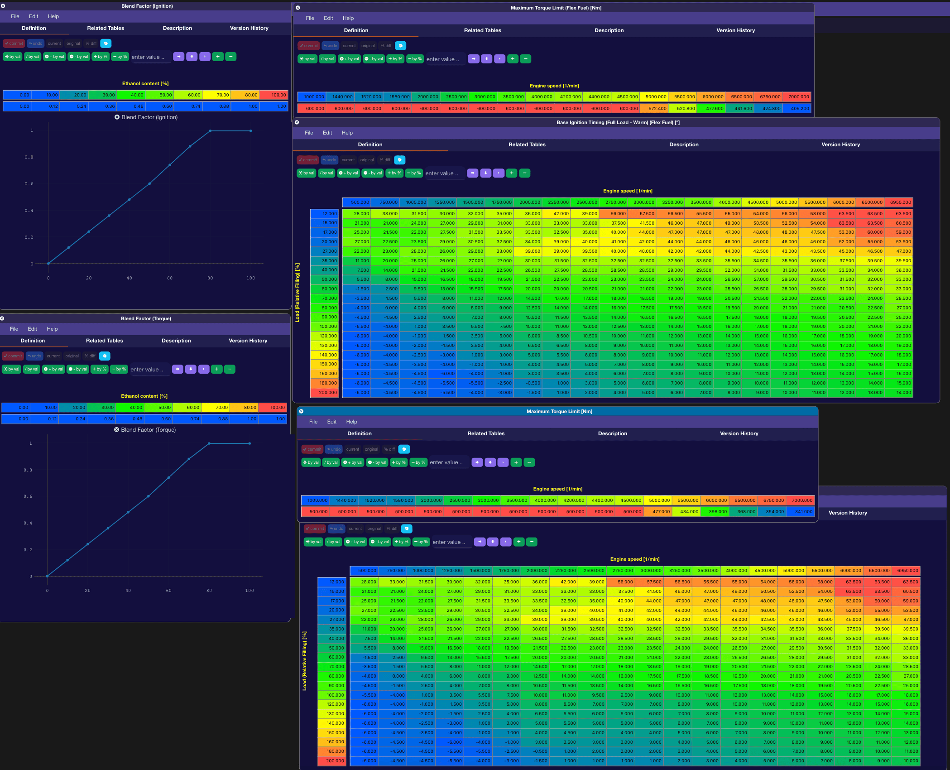Open Edit menu in Blend Factor (Torque) window
The image size is (950, 770).
coord(33,329)
